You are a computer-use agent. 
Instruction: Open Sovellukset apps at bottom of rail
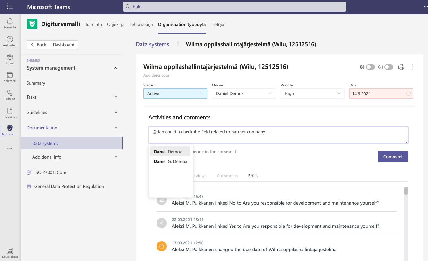pyautogui.click(x=10, y=253)
